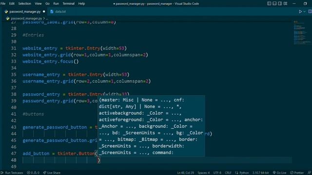This screenshot has width=312, height=175.
Task: Open the errors and warnings counter
Action: (33, 173)
